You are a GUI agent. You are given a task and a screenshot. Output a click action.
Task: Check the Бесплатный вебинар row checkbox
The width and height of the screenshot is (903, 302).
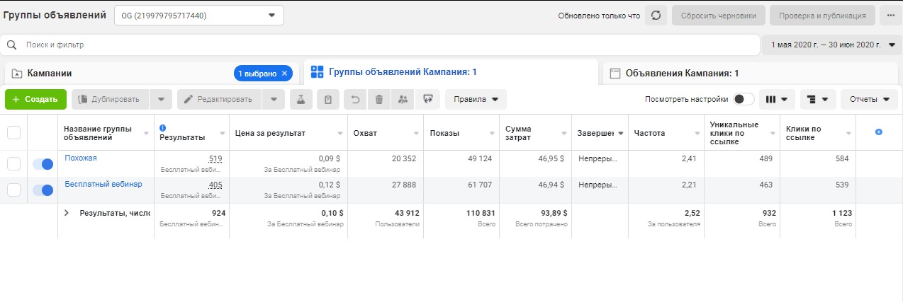point(13,190)
